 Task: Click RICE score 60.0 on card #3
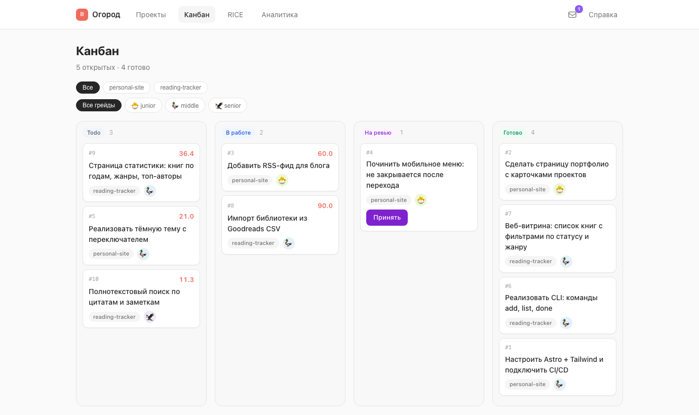(325, 153)
